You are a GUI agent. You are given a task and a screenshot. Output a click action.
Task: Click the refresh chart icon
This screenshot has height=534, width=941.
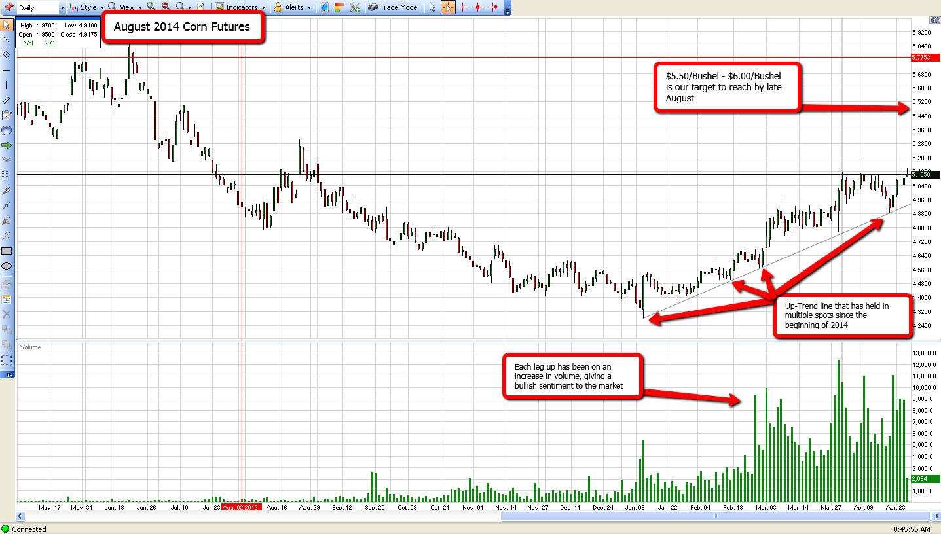pos(200,7)
